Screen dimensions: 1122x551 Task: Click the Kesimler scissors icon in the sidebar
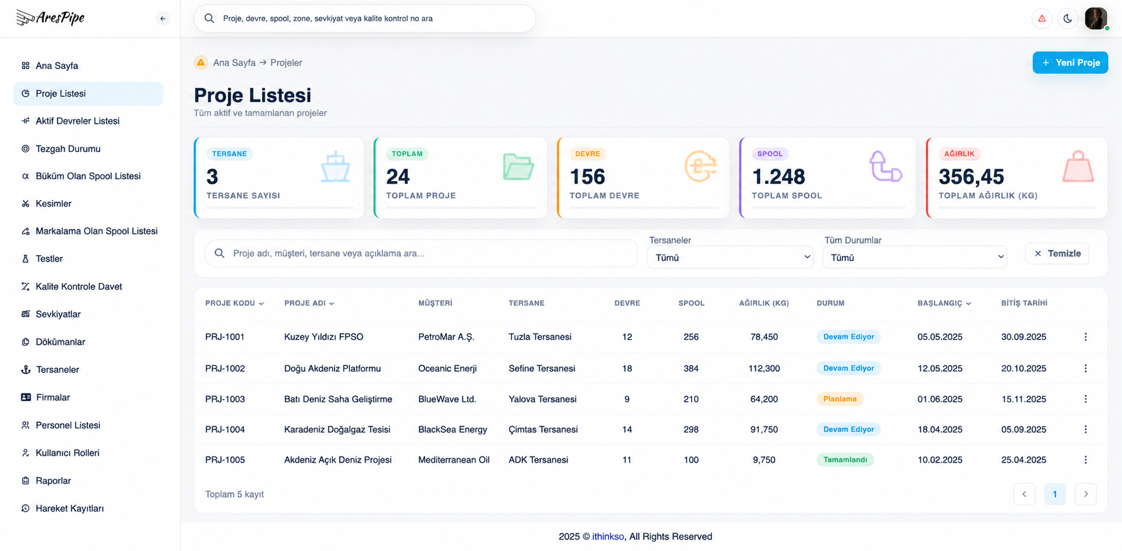click(x=26, y=204)
